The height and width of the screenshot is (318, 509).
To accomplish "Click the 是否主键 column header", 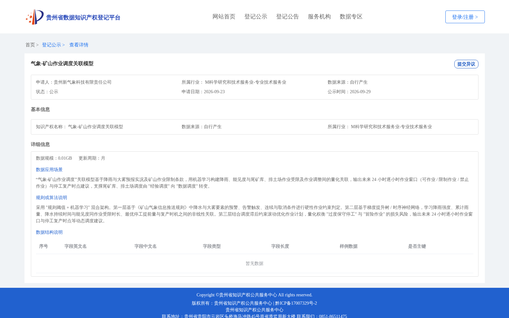I will pos(417,246).
